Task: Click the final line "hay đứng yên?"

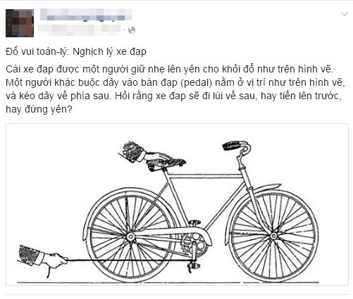Action: click(39, 109)
